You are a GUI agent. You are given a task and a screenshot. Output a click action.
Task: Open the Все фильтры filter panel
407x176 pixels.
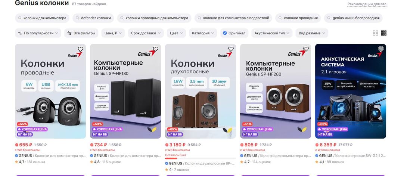tap(81, 33)
